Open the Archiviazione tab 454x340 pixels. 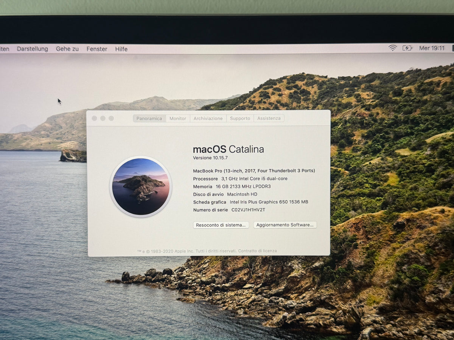point(208,118)
